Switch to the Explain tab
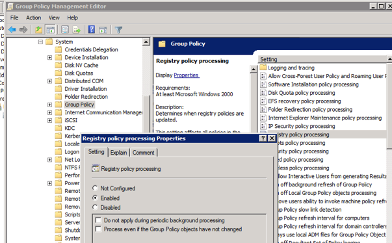 (118, 152)
